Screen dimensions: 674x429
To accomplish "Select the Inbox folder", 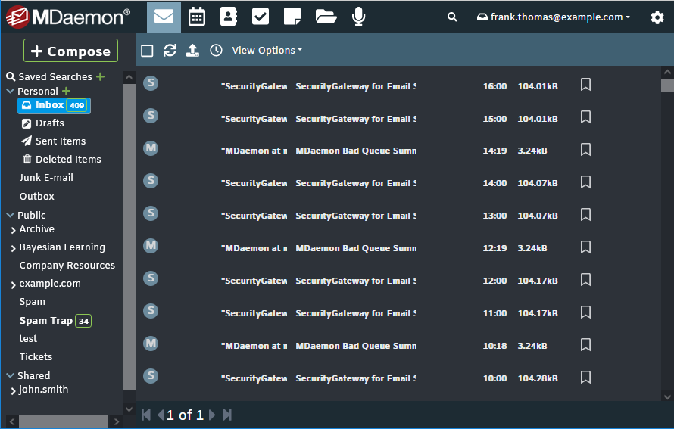I will coord(54,105).
